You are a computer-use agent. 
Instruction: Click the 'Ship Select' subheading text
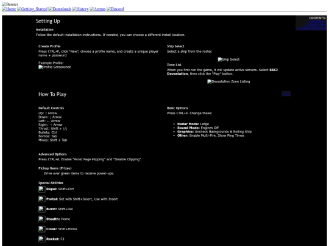click(x=175, y=46)
